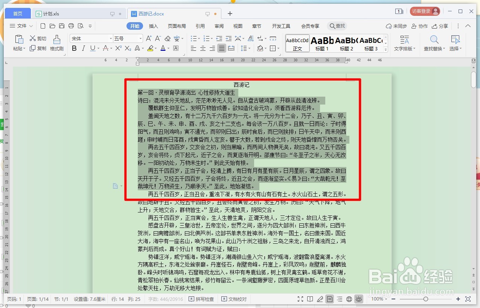Decrease font size with A- icon
The image size is (480, 308).
(x=158, y=38)
